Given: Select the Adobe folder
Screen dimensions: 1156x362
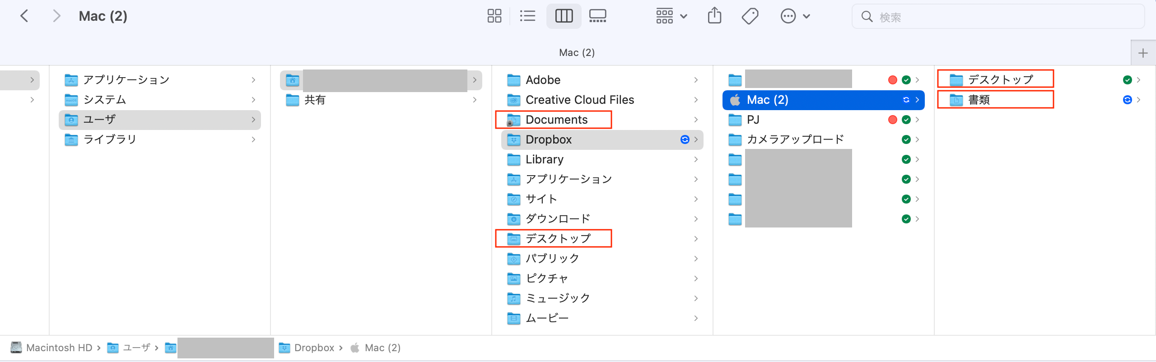Looking at the screenshot, I should (602, 80).
